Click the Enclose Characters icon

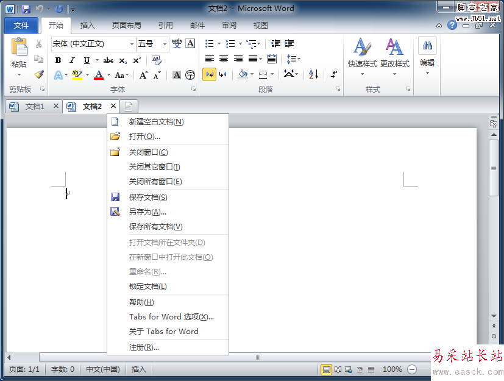click(190, 75)
